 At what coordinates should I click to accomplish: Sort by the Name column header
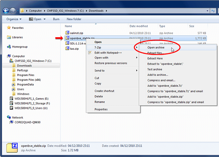[x=68, y=26]
